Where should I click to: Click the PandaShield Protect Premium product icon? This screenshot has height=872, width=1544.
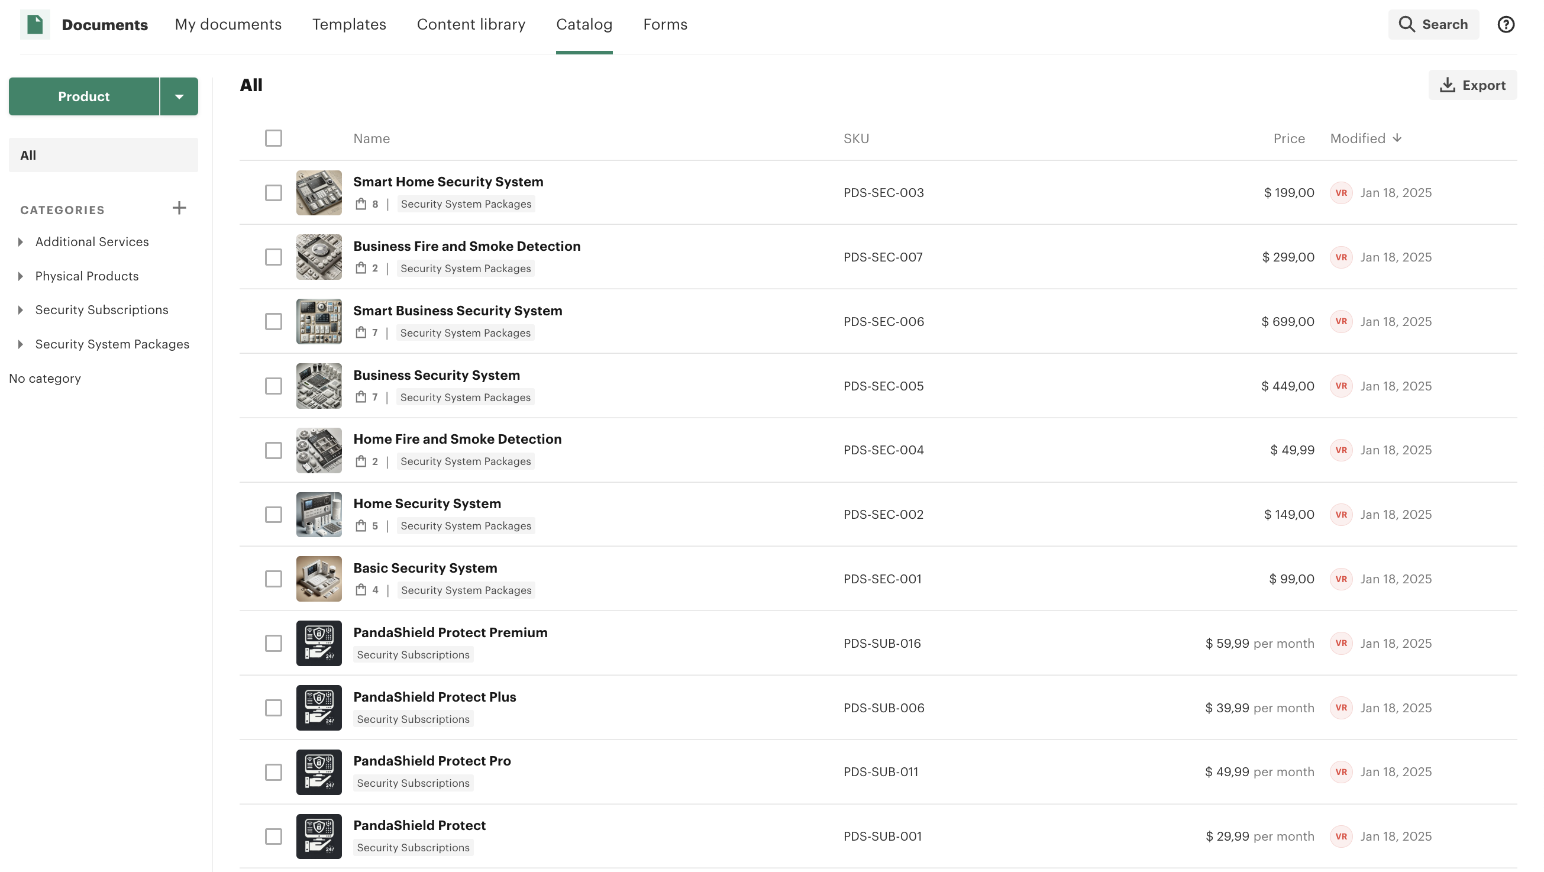click(x=319, y=643)
